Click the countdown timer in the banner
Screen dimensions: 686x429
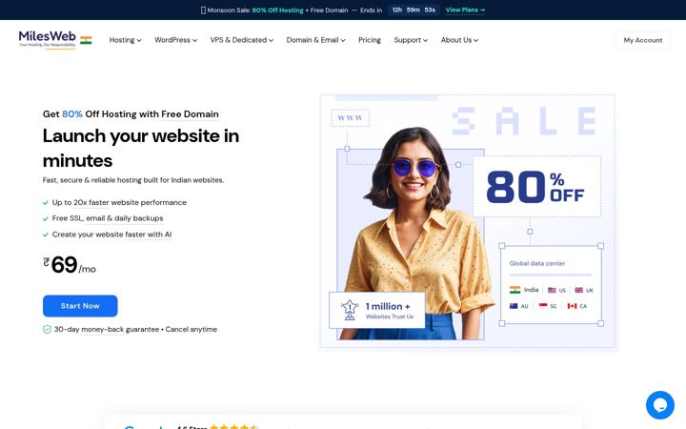click(414, 10)
